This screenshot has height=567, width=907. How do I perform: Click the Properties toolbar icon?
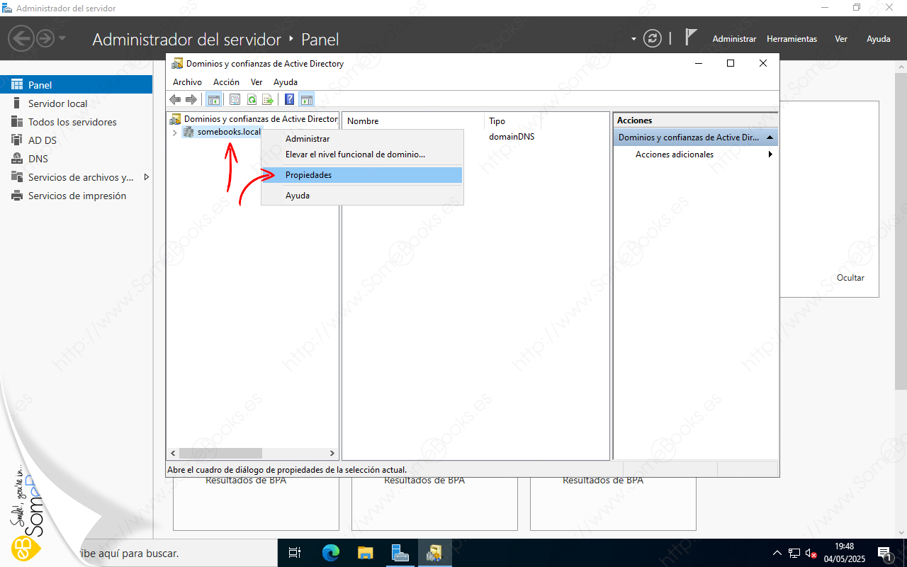[x=235, y=100]
